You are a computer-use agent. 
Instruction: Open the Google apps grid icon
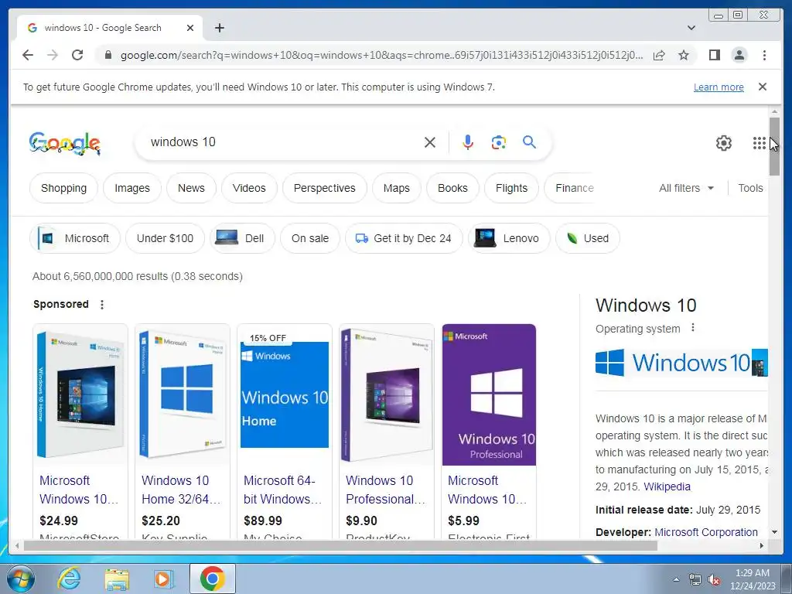(759, 143)
